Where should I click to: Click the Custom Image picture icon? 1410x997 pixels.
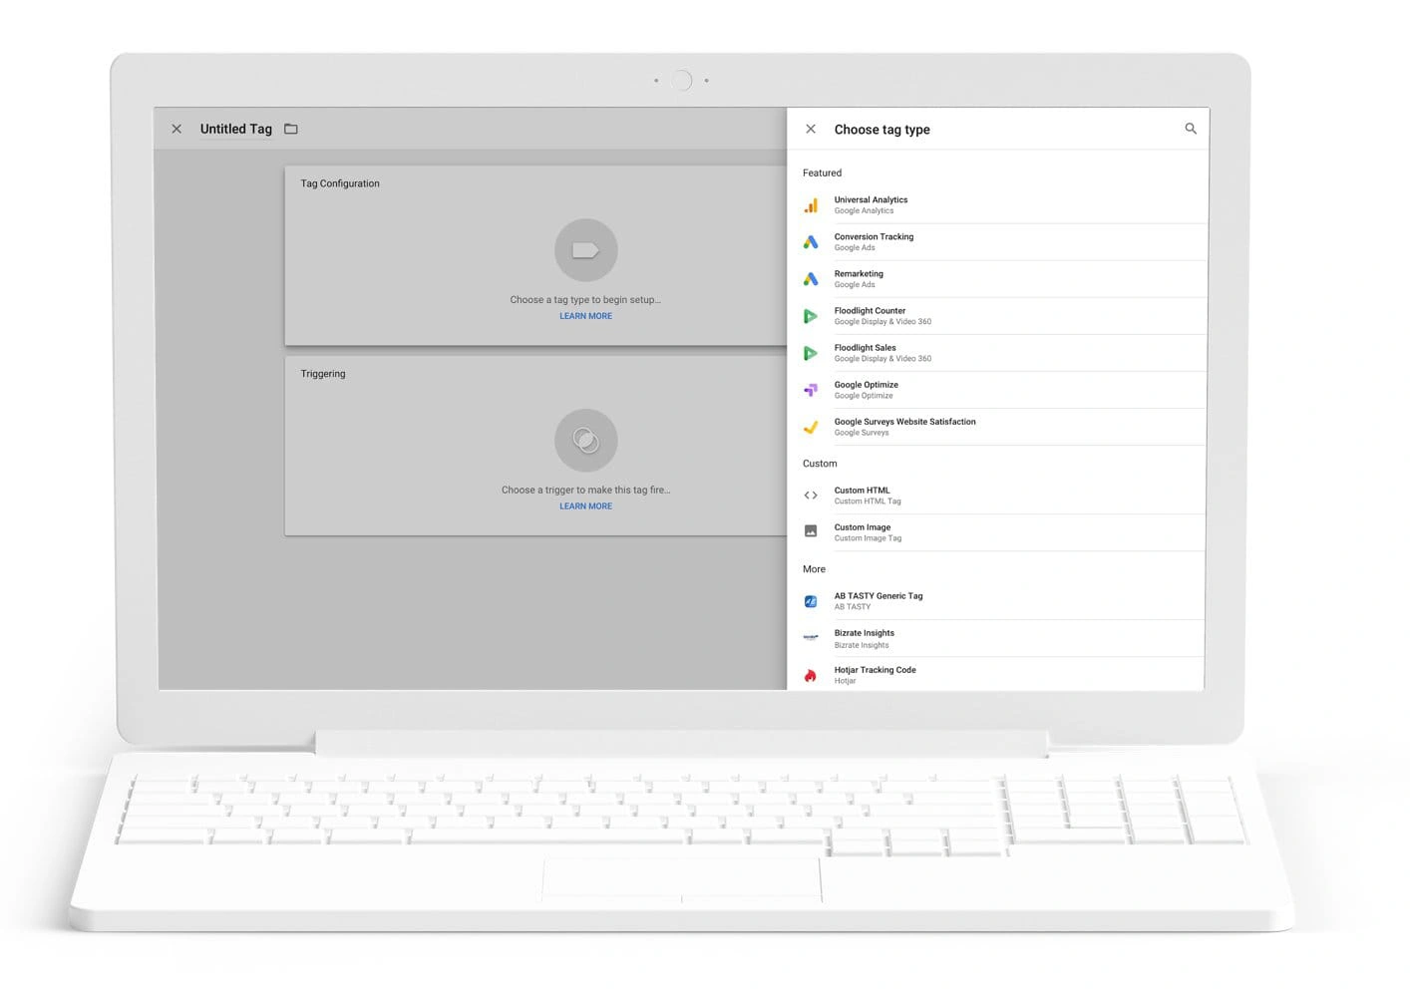click(811, 531)
